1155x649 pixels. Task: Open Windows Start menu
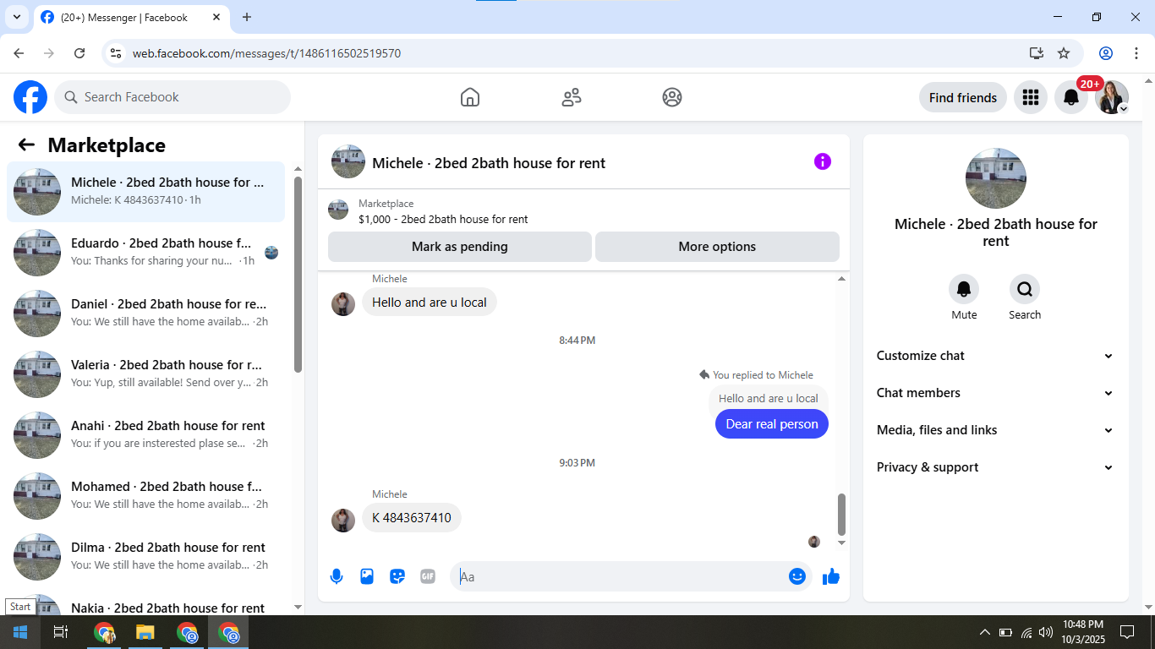20,632
